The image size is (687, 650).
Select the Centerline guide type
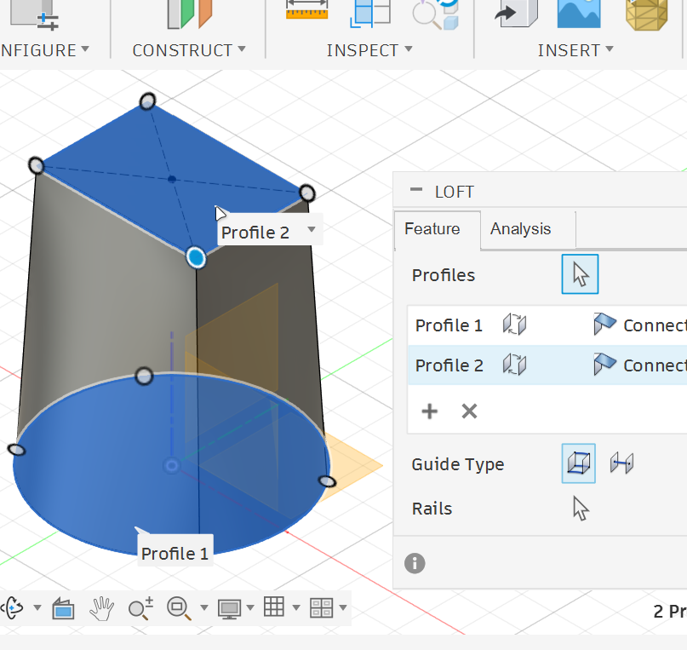(621, 463)
